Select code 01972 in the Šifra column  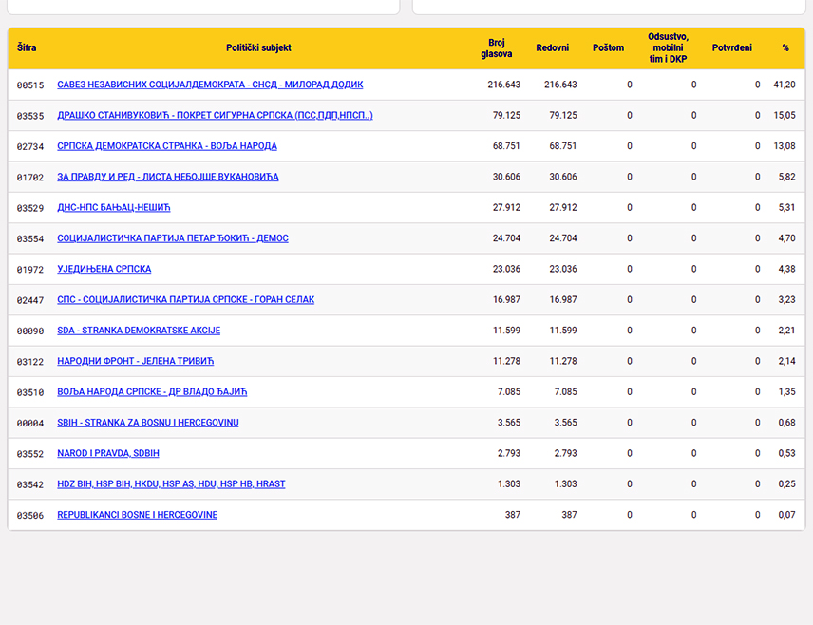tap(30, 269)
